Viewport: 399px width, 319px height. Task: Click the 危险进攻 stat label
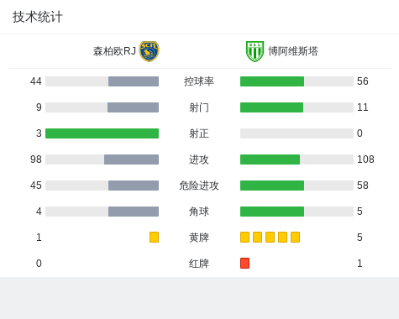(199, 186)
